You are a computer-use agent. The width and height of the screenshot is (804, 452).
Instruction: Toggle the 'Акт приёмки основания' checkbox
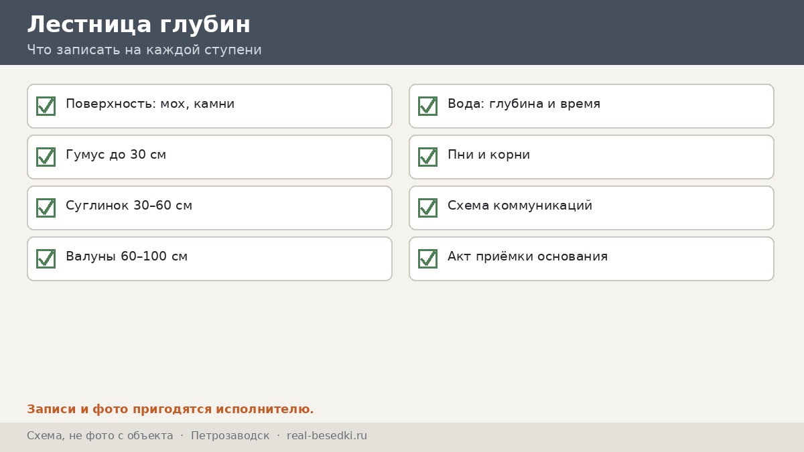427,258
